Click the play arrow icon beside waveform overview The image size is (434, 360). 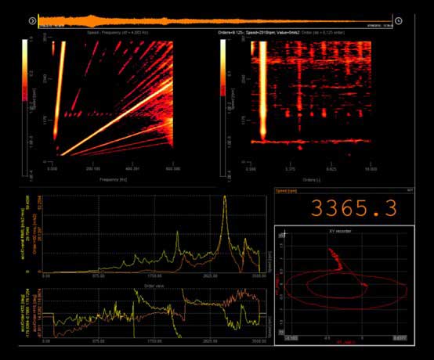32,20
